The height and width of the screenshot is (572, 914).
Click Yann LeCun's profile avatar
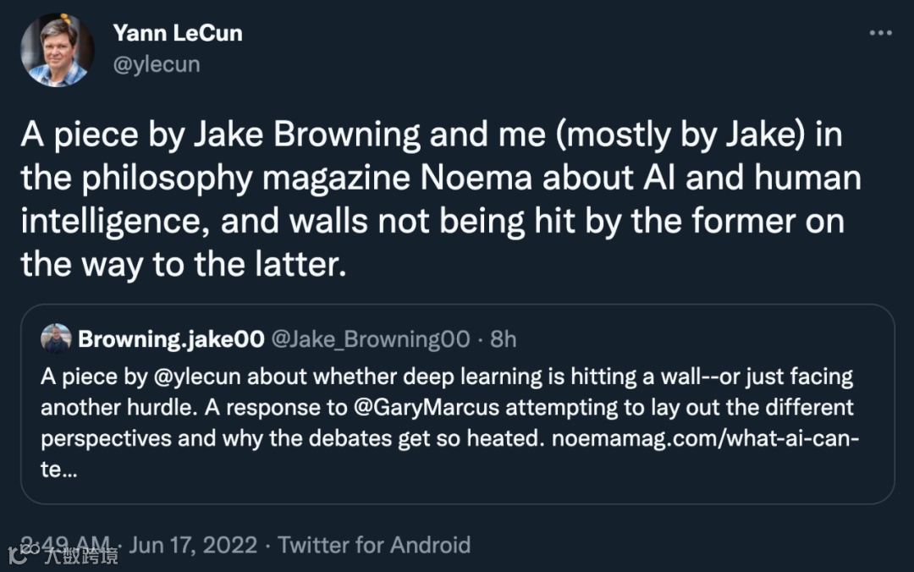point(57,51)
